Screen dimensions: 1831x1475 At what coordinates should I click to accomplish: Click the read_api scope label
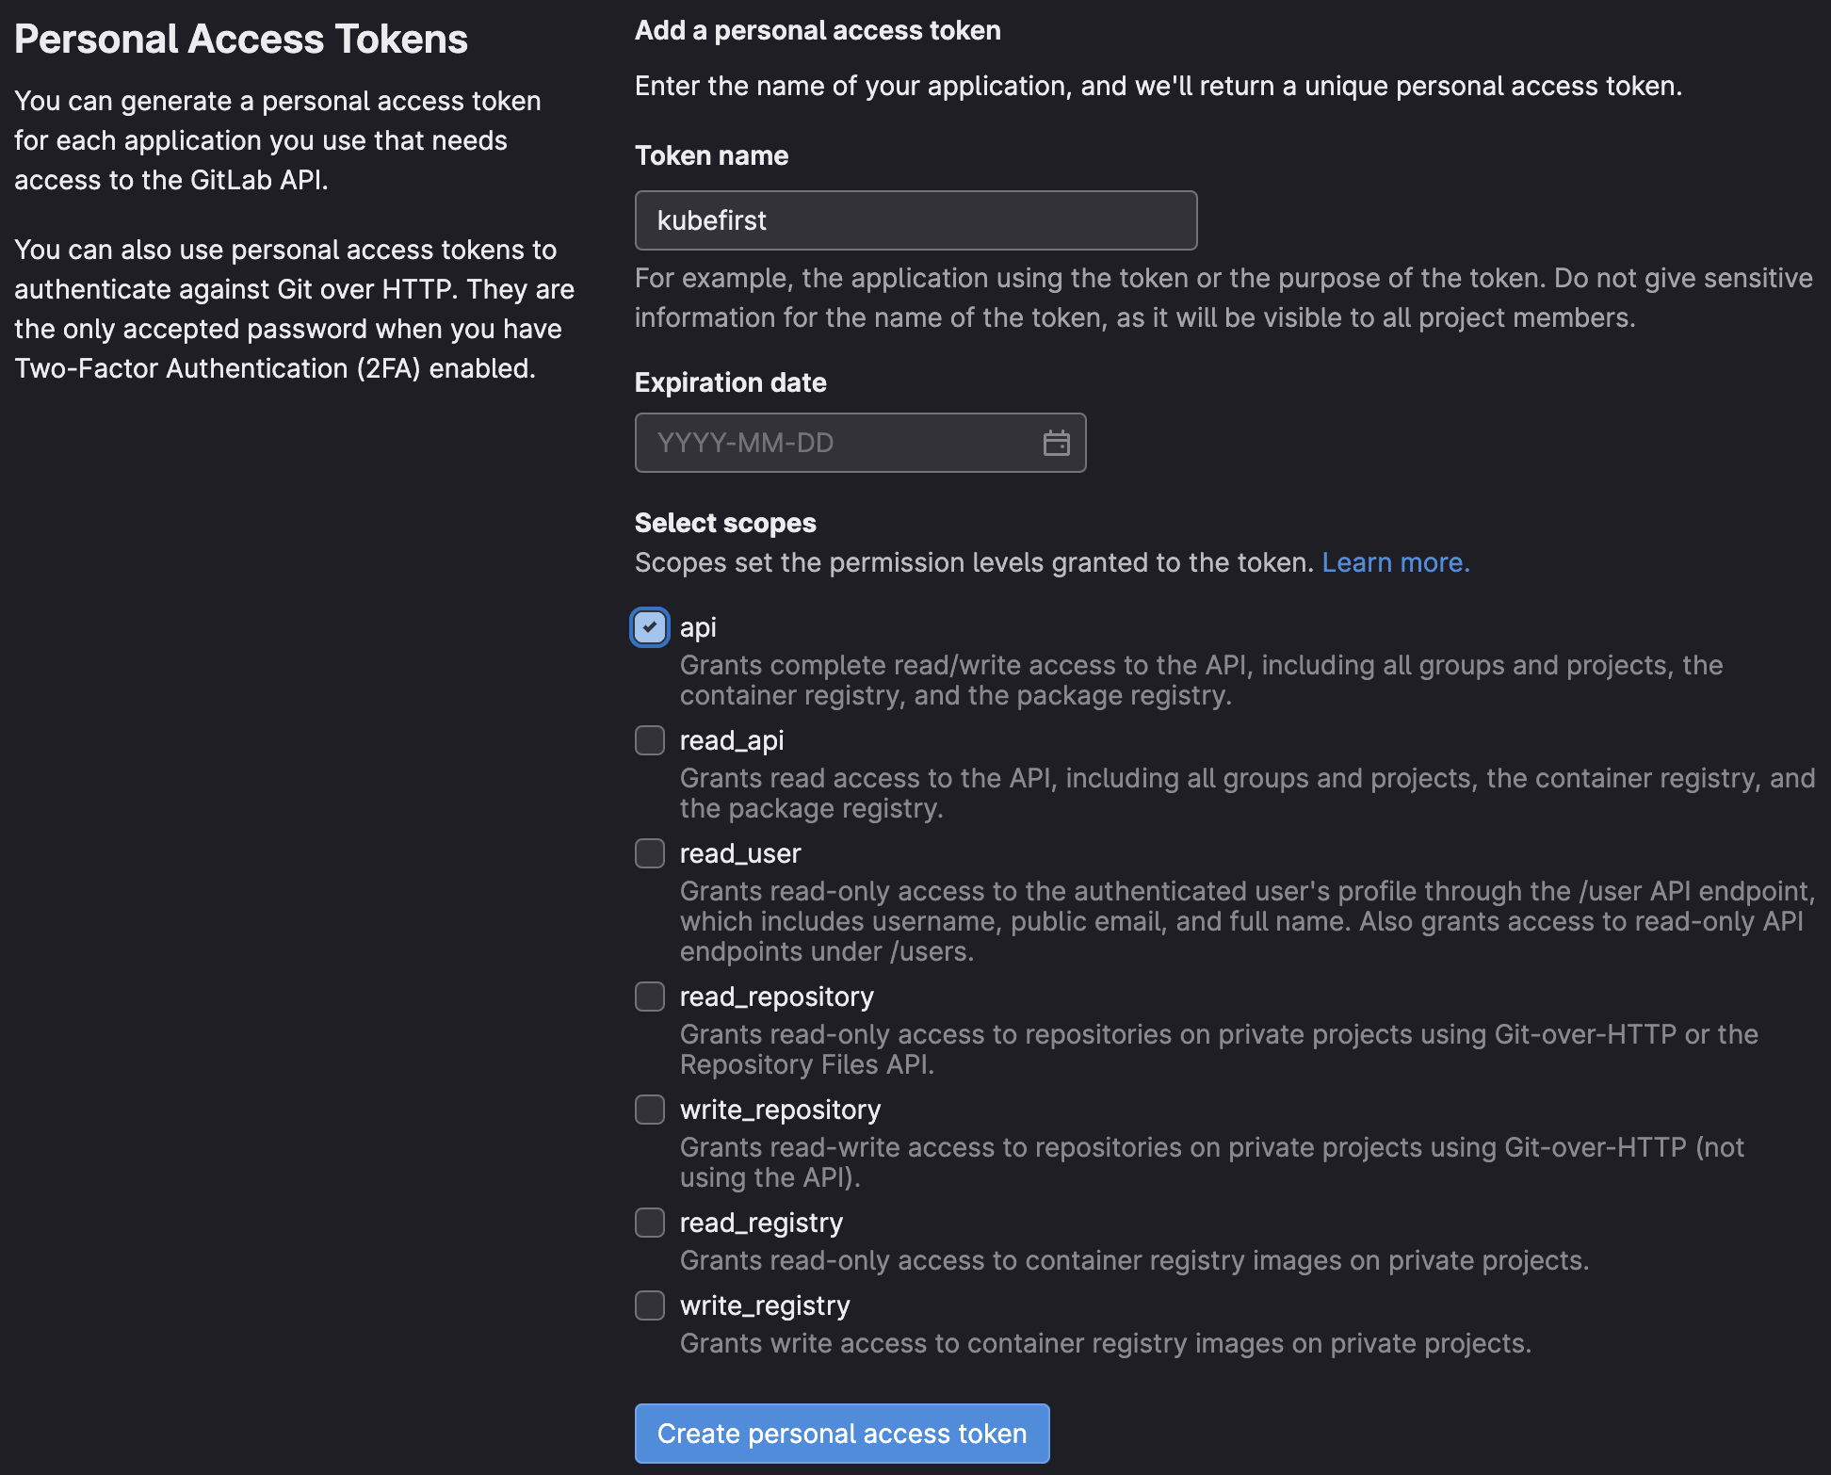pyautogui.click(x=732, y=741)
